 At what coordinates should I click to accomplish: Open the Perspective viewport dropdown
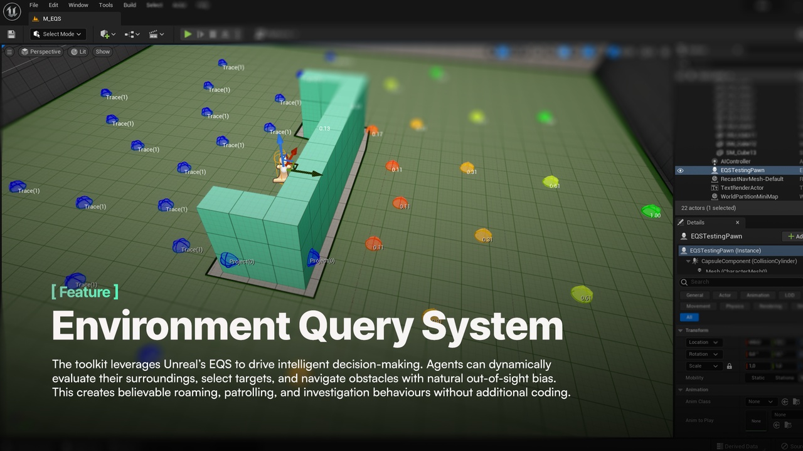point(41,52)
